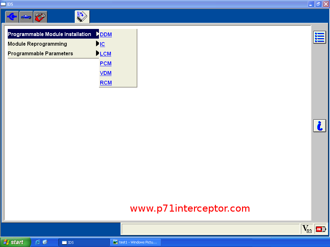Expand the Programmable Parameters submenu arrow
The image size is (330, 247).
[x=97, y=53]
